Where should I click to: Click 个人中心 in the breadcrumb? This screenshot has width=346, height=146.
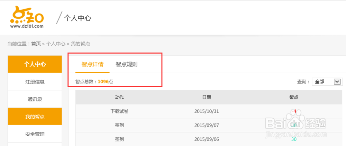pos(56,44)
